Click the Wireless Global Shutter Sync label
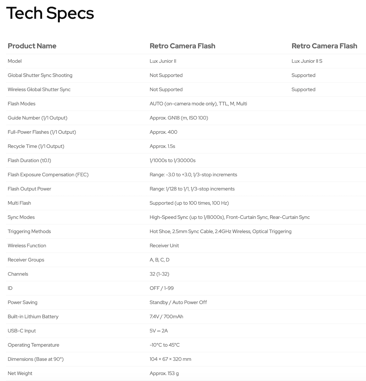366x381 pixels. [39, 89]
